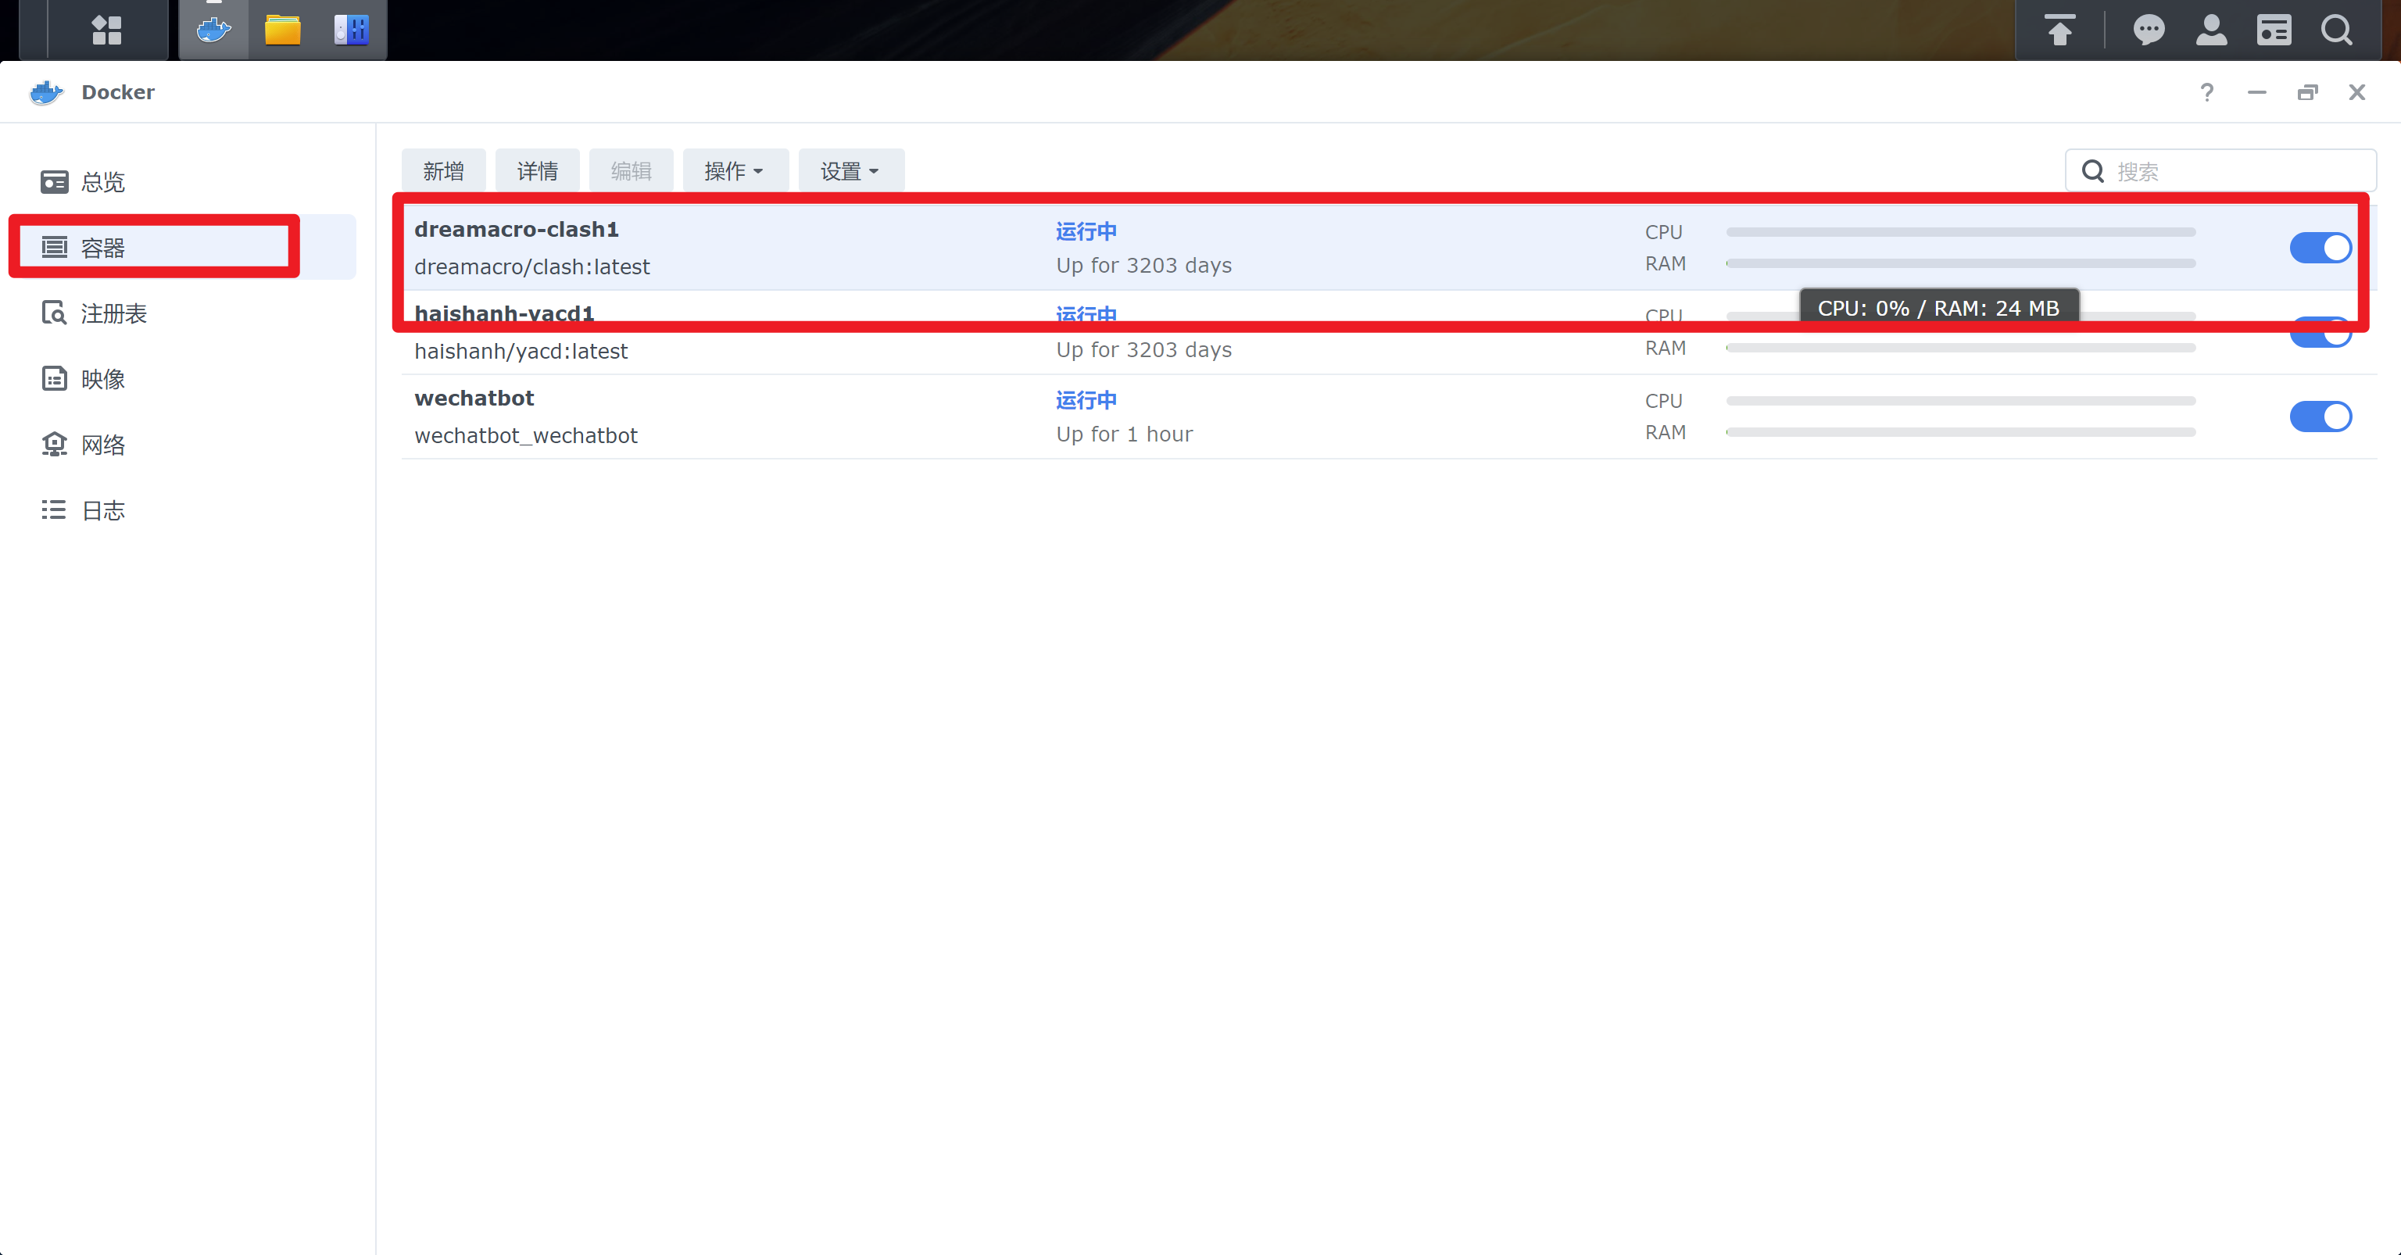
Task: Click the search magnifier in 搜索 box
Action: tap(2092, 170)
